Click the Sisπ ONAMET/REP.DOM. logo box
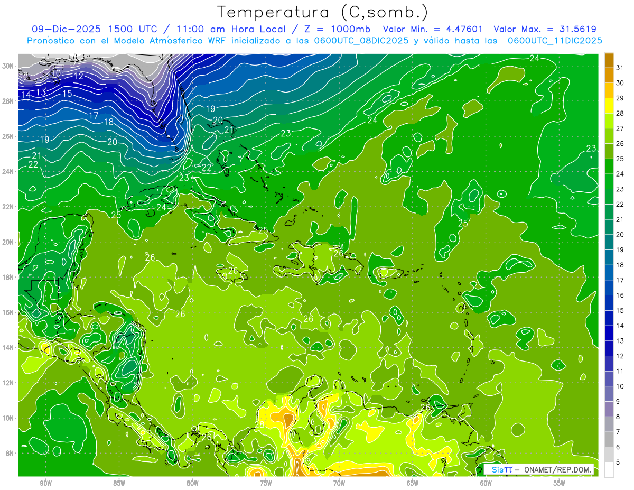 click(x=539, y=469)
